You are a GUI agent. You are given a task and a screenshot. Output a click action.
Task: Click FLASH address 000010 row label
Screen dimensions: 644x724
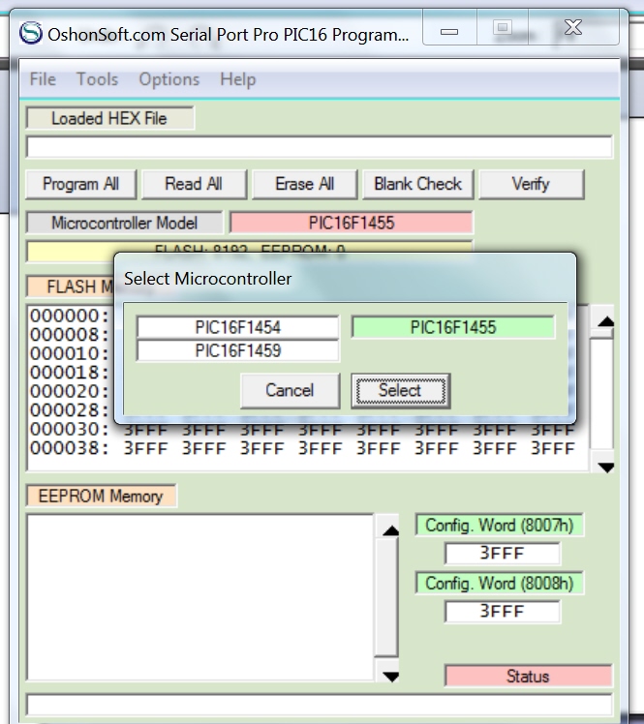[70, 353]
